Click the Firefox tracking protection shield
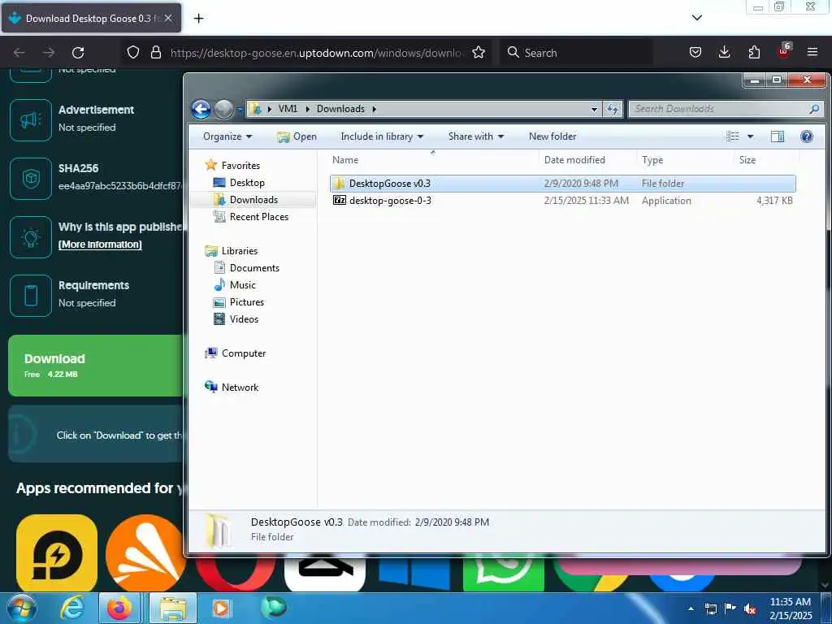This screenshot has height=624, width=832. coord(133,52)
